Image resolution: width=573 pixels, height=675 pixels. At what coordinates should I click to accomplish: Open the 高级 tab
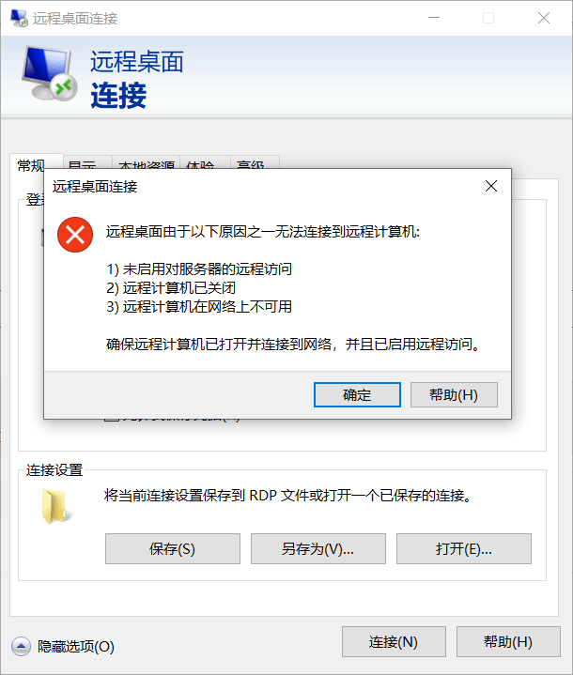256,162
